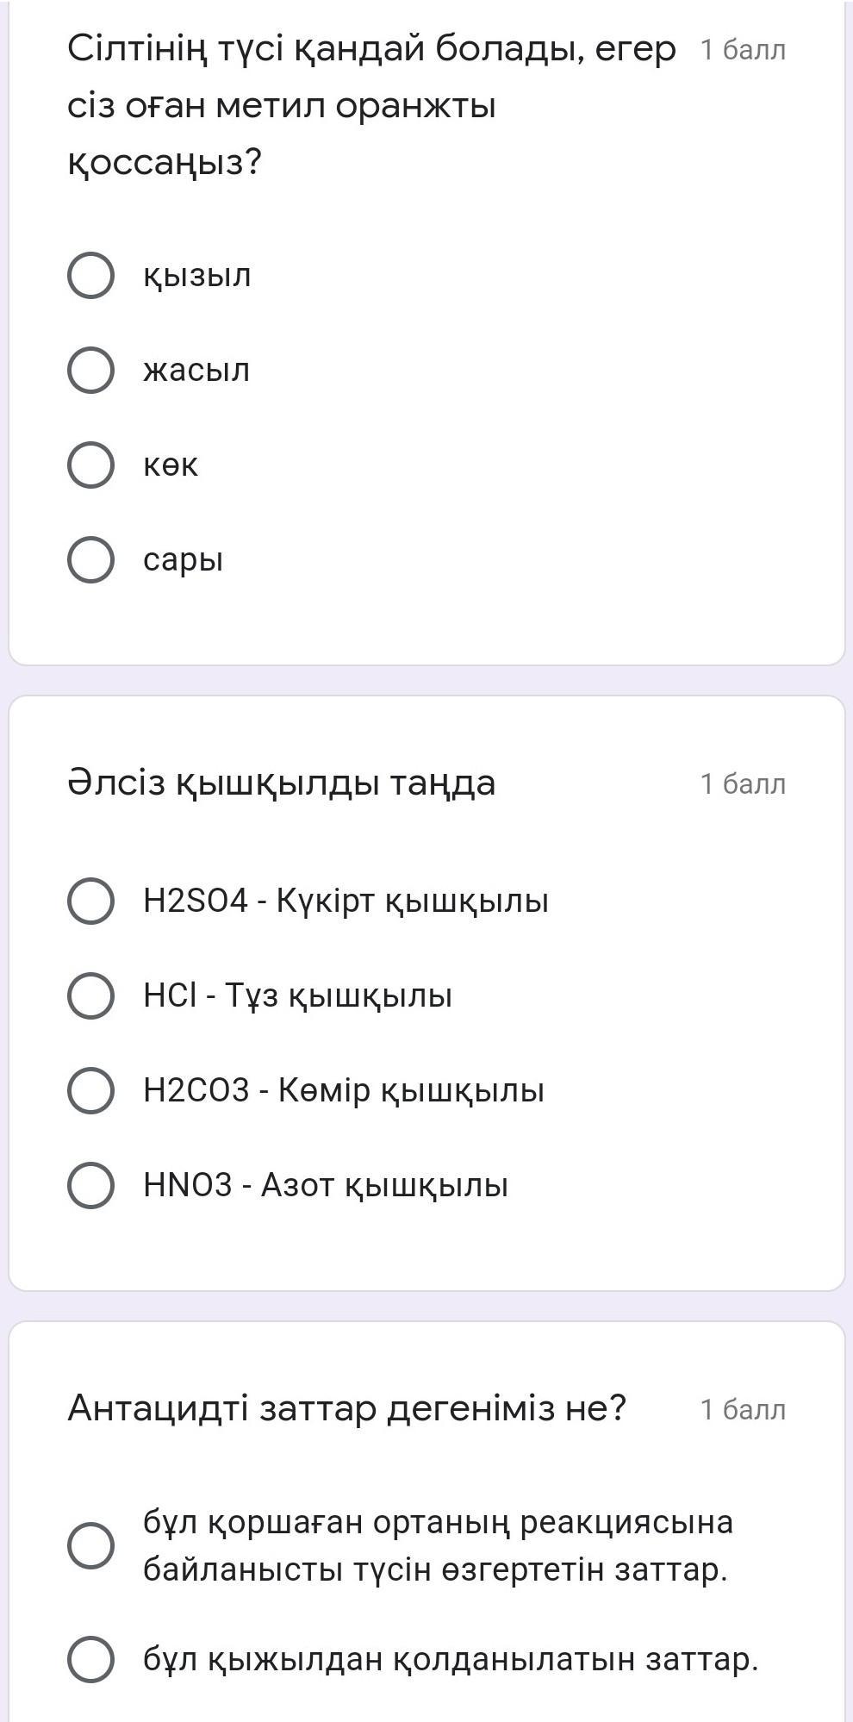The width and height of the screenshot is (853, 1722).
Task: Click the HNO3 answer label text
Action: point(326,1186)
